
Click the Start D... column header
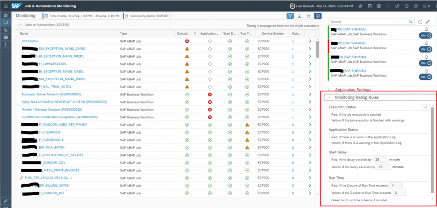pyautogui.click(x=230, y=33)
